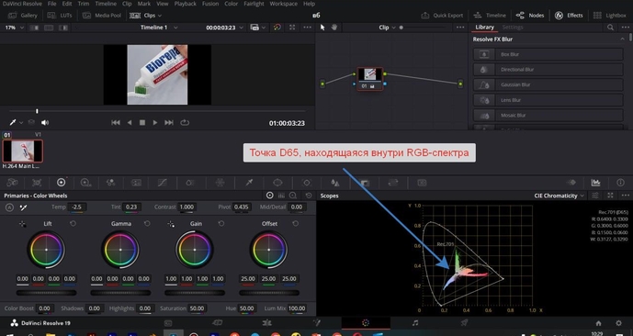Switch to the effects Settings tab
This screenshot has width=633, height=336.
(513, 28)
